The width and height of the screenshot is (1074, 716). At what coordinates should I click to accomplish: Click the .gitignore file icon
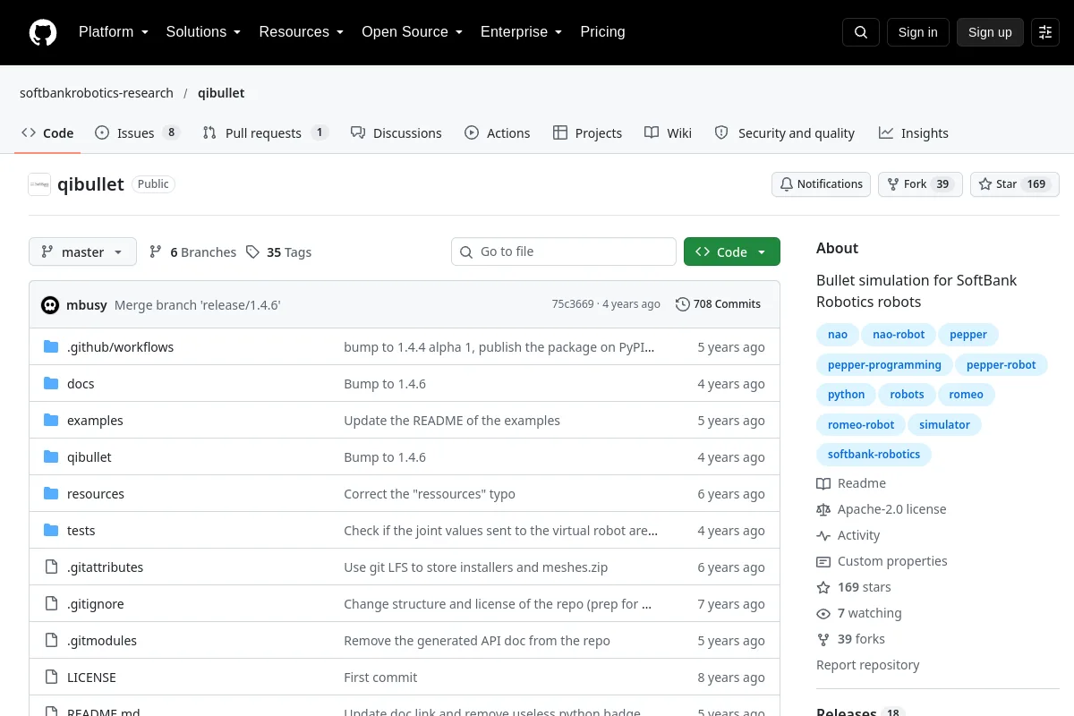pyautogui.click(x=51, y=604)
